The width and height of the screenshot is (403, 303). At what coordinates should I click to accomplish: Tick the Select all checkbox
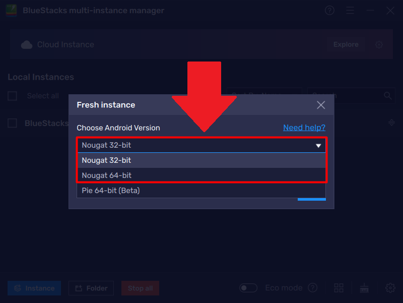(x=12, y=96)
